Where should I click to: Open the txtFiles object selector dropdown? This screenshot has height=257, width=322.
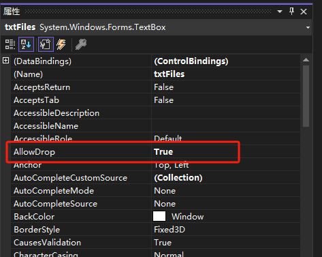(x=308, y=27)
